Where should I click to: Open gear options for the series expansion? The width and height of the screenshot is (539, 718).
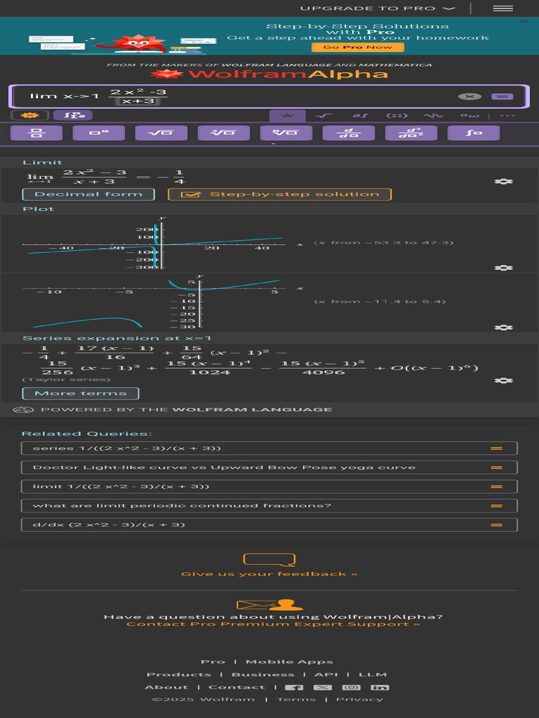click(503, 381)
